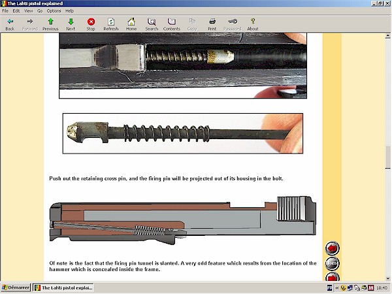Image resolution: width=392 pixels, height=294 pixels.
Task: Expand hidden tray icons with the chevron
Action: [x=337, y=288]
